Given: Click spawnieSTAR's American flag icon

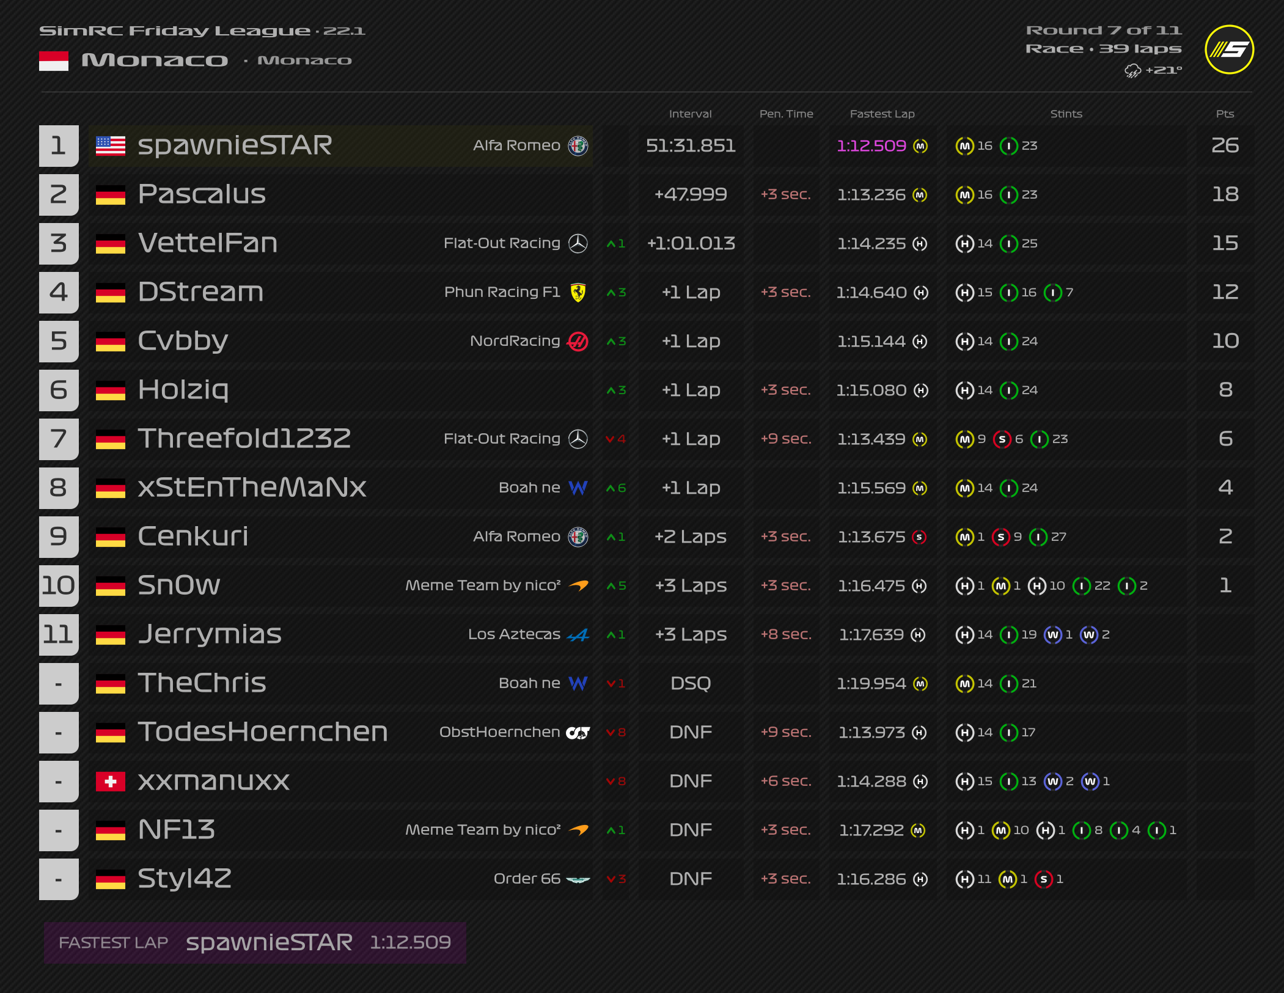Looking at the screenshot, I should tap(111, 145).
